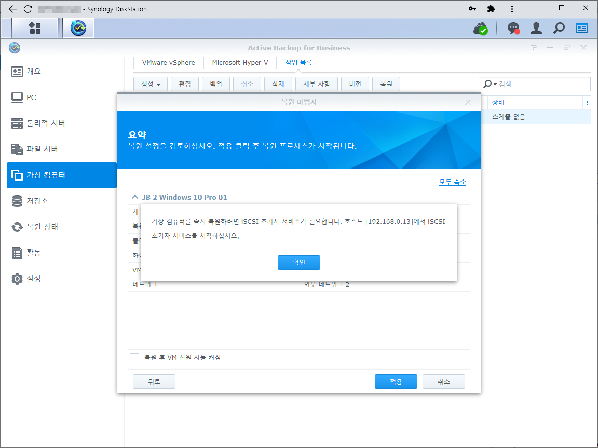Open the PC section in sidebar
This screenshot has height=448, width=598.
62,97
